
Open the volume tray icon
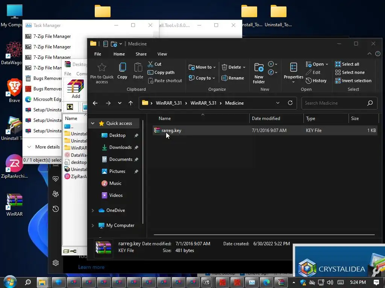click(x=330, y=282)
